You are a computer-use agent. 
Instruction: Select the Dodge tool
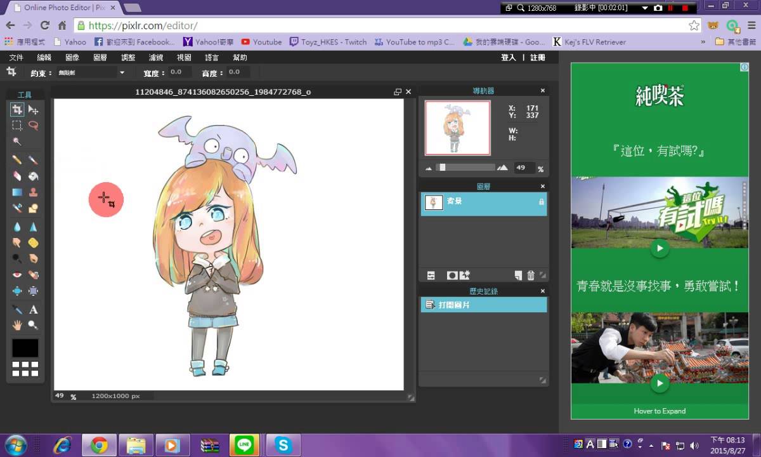pyautogui.click(x=17, y=258)
